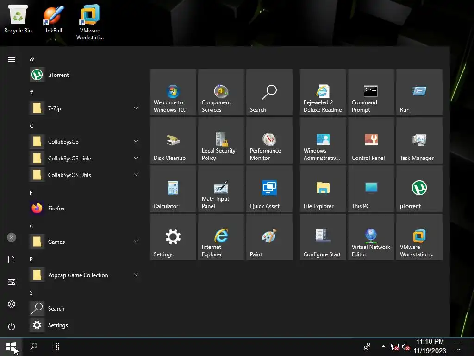Select the Recycle Bin desktop icon

point(18,19)
